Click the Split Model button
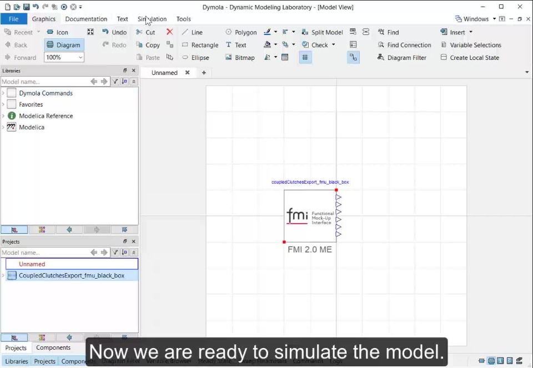Viewport: 533px width, 368px height. click(x=322, y=32)
